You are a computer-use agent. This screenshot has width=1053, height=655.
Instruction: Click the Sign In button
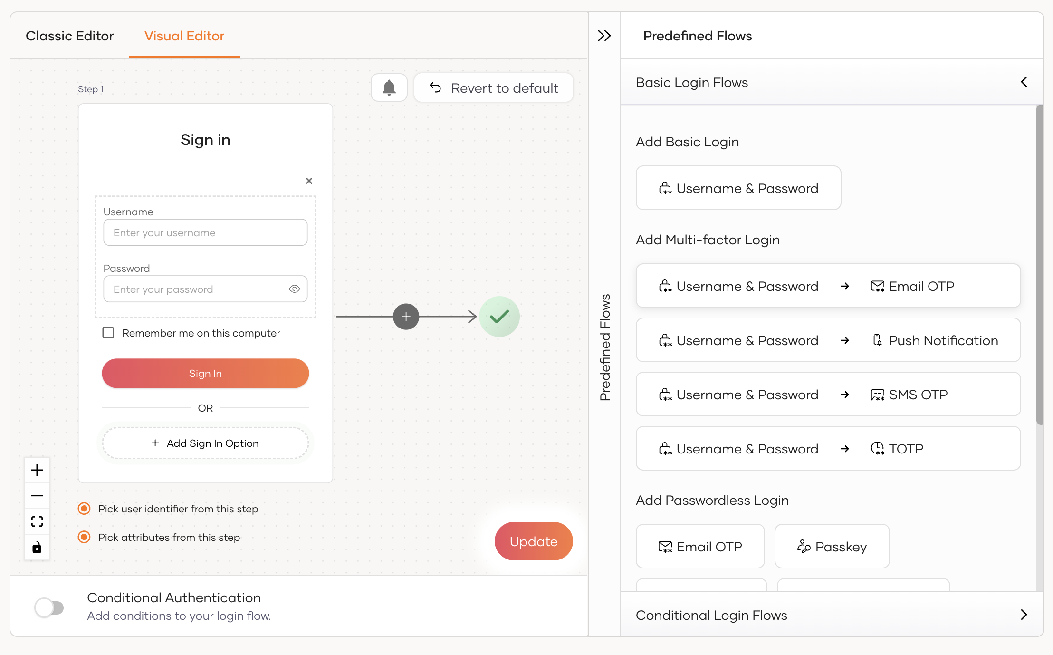[x=205, y=373]
